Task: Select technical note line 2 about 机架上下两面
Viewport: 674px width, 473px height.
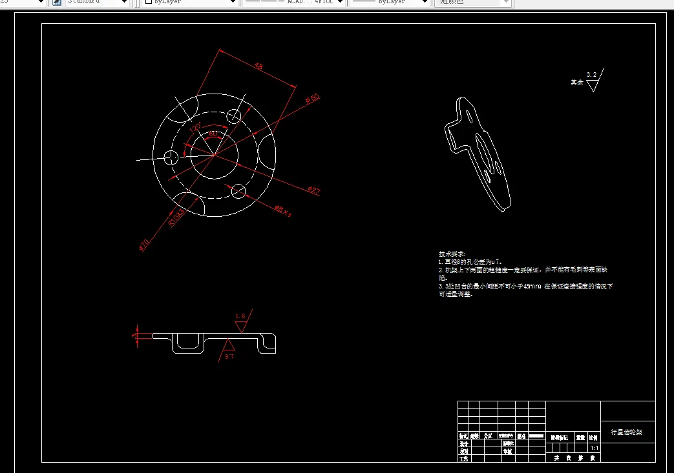Action: (x=523, y=274)
